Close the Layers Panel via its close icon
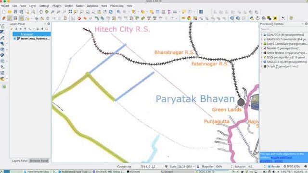The width and height of the screenshot is (308, 173). (x=49, y=24)
